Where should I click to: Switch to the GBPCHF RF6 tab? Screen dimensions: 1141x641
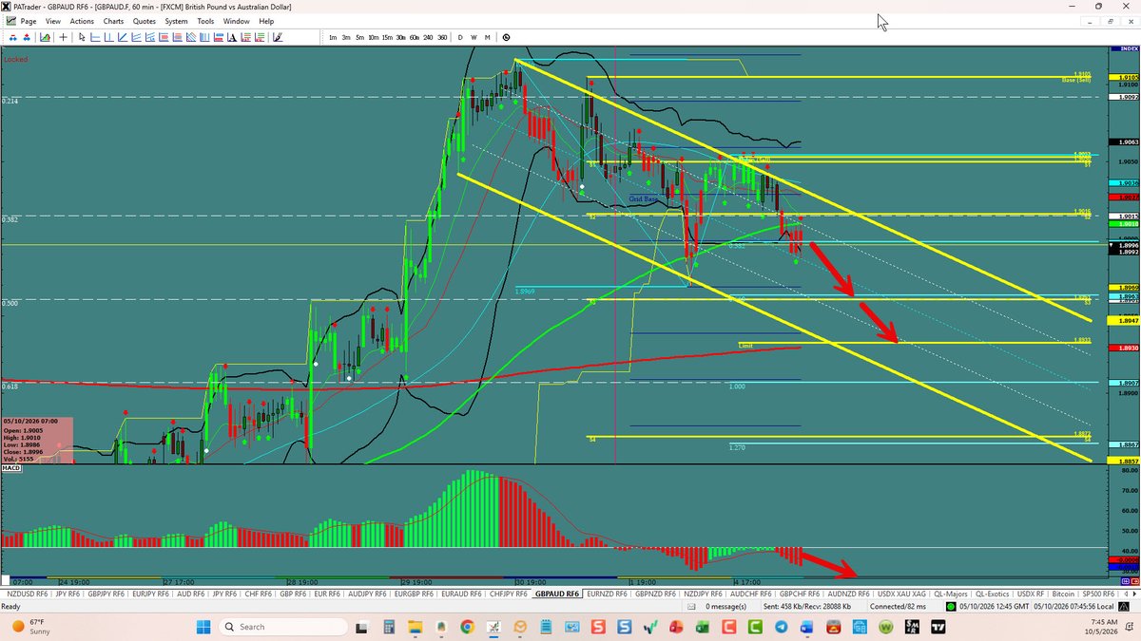800,594
